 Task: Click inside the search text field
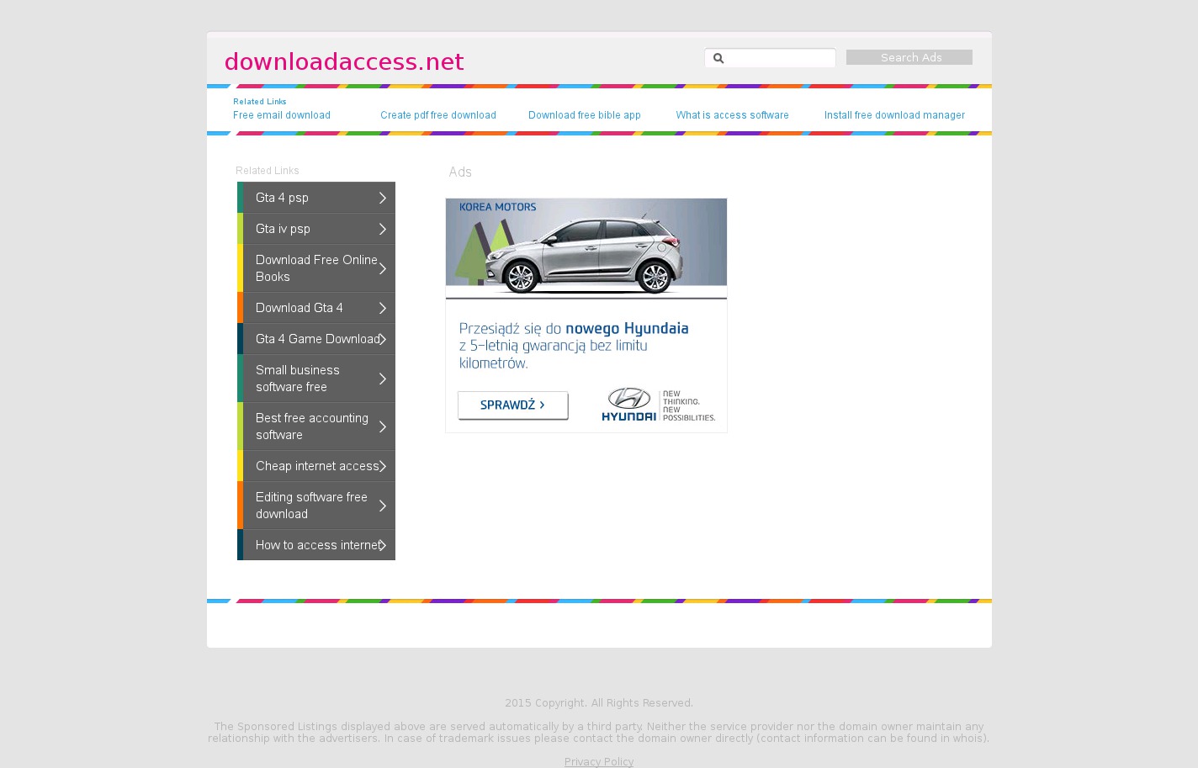(779, 58)
